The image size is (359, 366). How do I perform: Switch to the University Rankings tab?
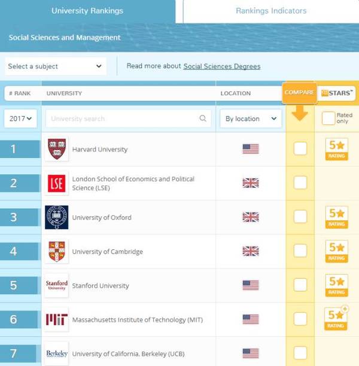87,11
